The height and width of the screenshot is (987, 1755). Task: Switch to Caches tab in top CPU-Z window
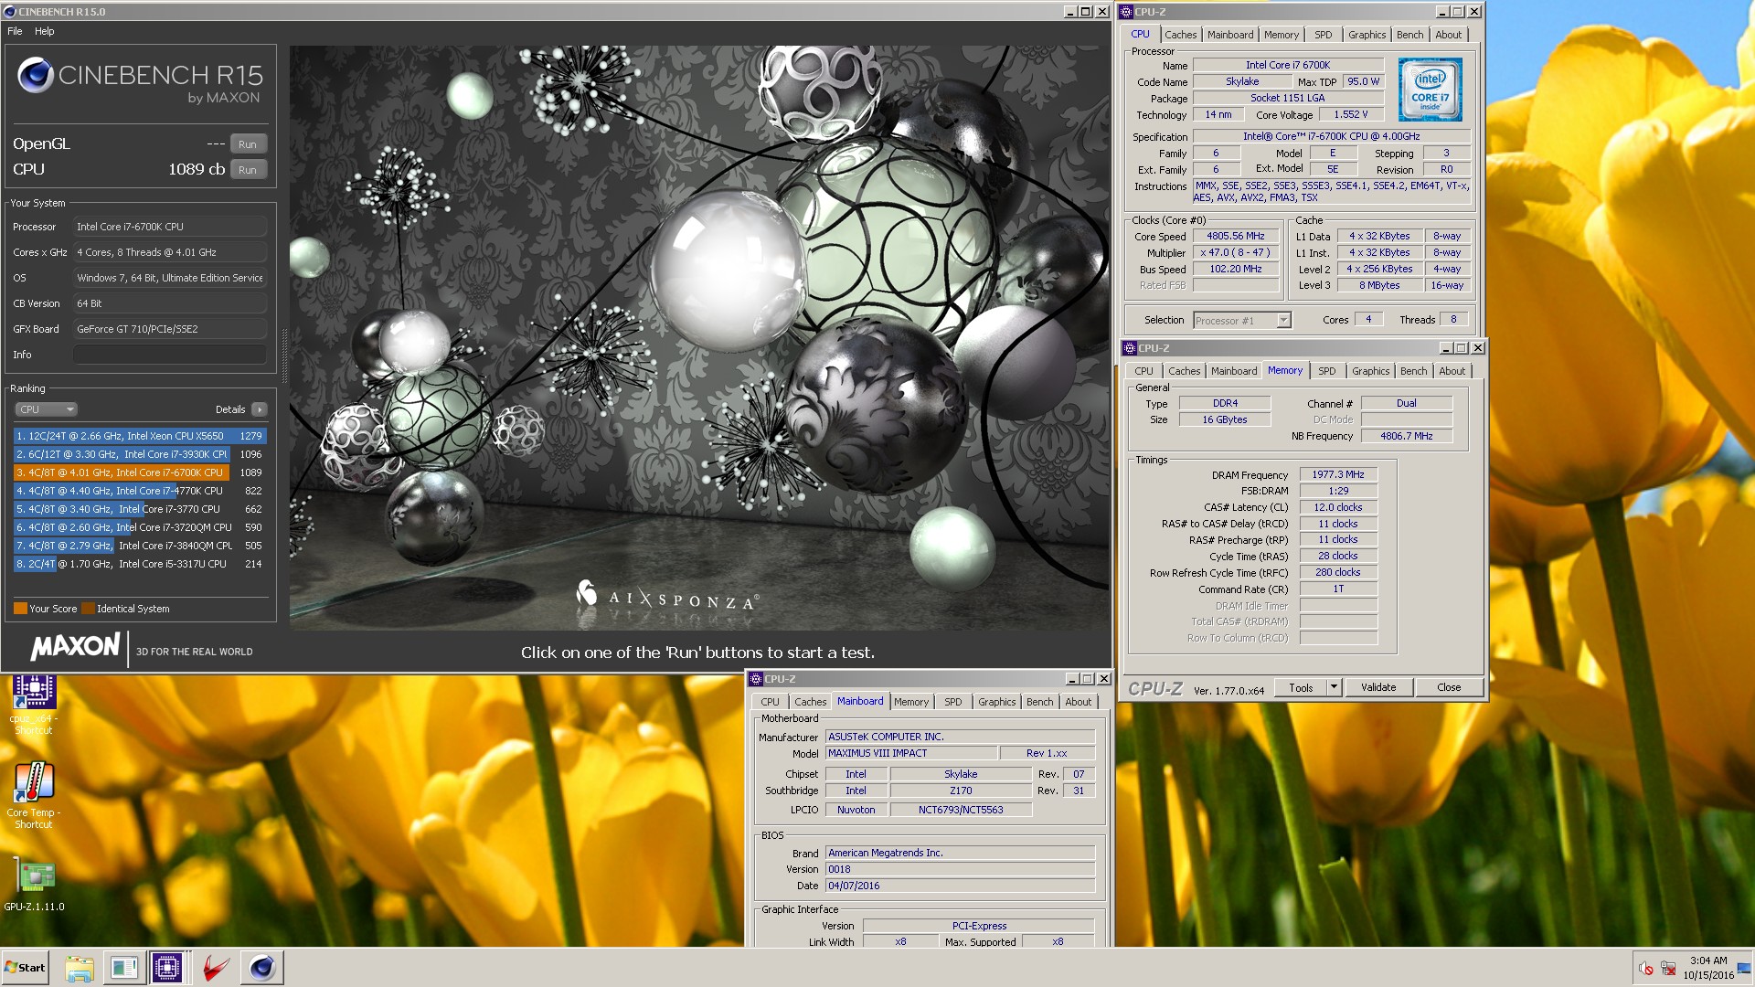(1180, 35)
